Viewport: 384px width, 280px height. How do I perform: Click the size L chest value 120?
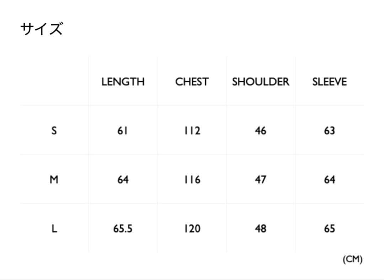192,229
